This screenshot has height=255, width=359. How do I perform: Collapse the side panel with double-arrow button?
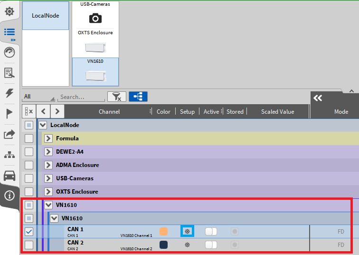click(x=318, y=98)
